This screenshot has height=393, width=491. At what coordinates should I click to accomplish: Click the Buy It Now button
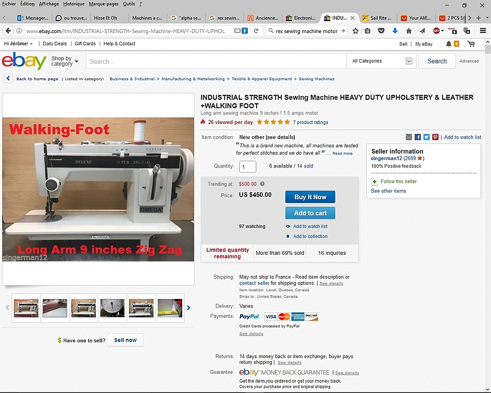[310, 197]
